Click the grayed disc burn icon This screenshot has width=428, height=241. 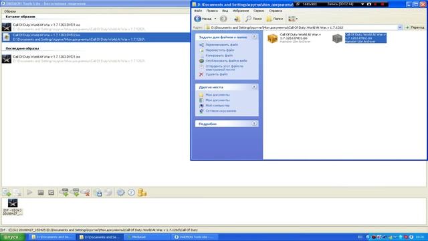(x=108, y=192)
